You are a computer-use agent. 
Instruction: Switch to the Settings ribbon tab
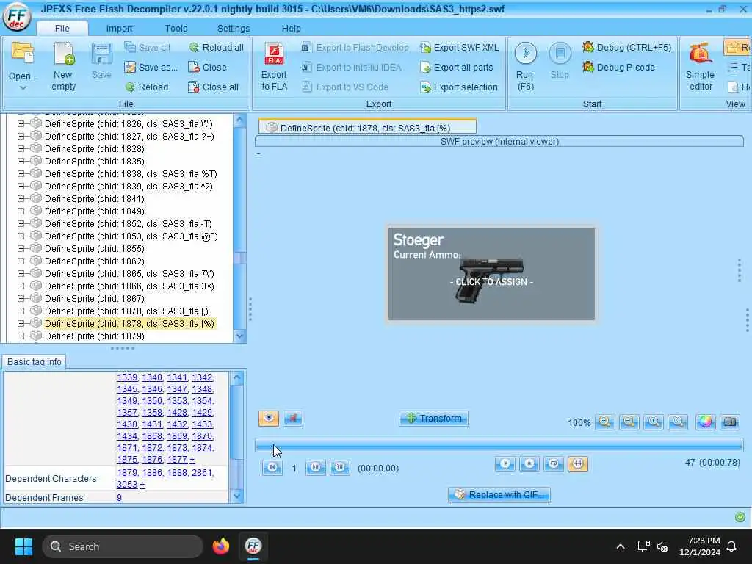pos(233,29)
